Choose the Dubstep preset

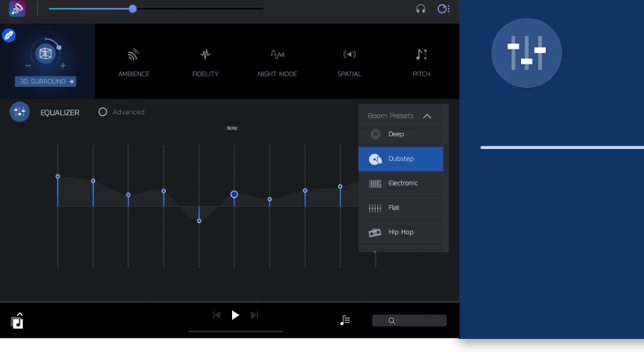click(401, 159)
